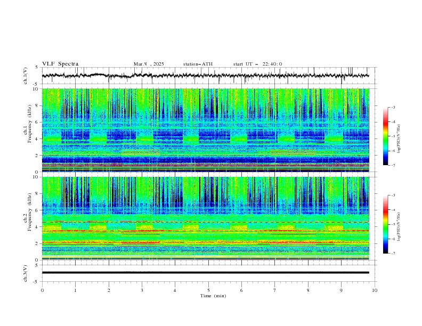Select the date text "Mar.8 , 2025"
This screenshot has height=326, width=422.
coord(149,64)
